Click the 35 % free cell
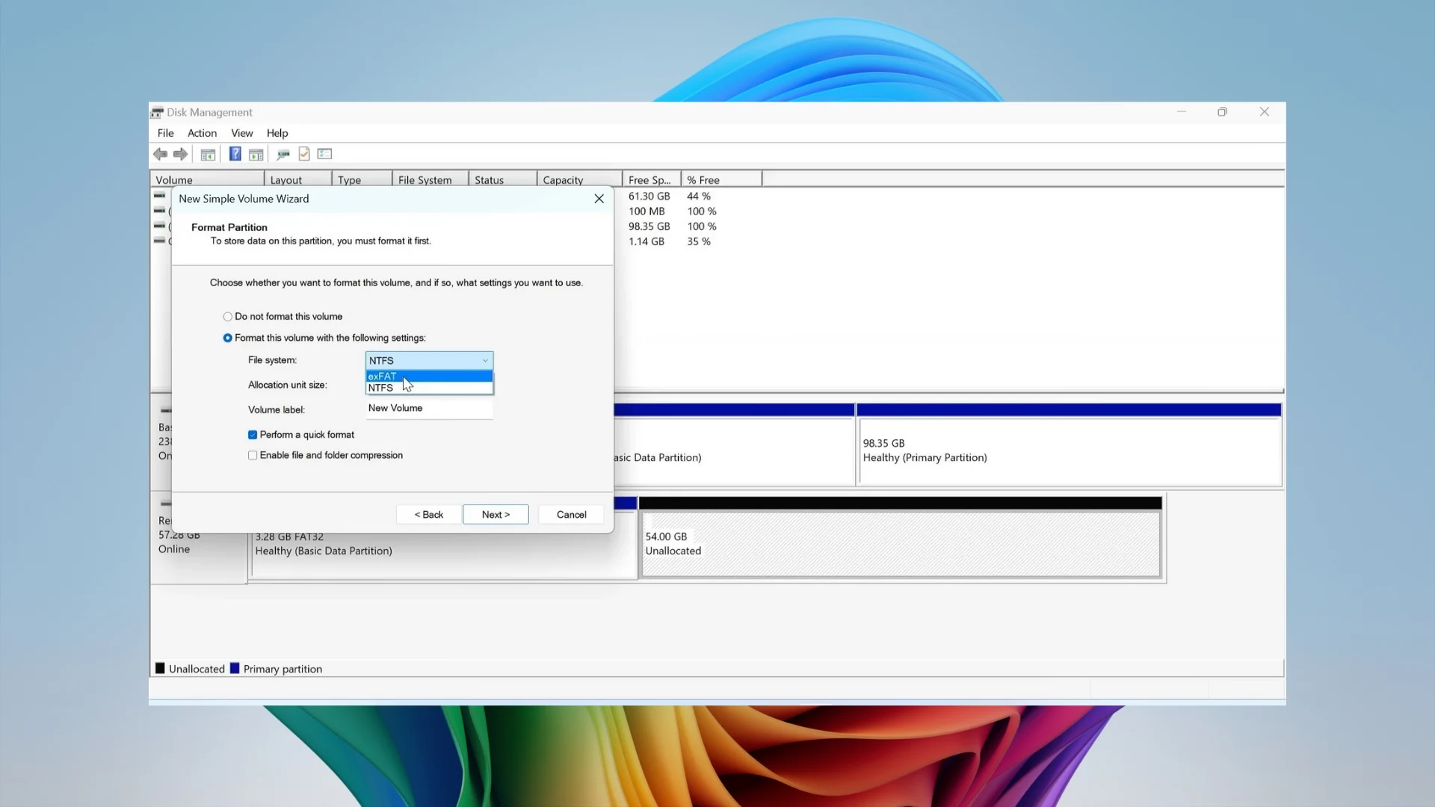1435x807 pixels. coord(699,241)
